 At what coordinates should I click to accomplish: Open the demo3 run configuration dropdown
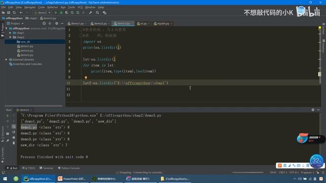[x=42, y=13]
